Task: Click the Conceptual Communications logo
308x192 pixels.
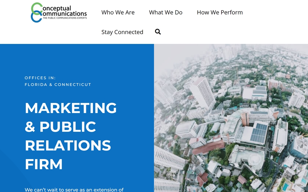Action: 59,12
